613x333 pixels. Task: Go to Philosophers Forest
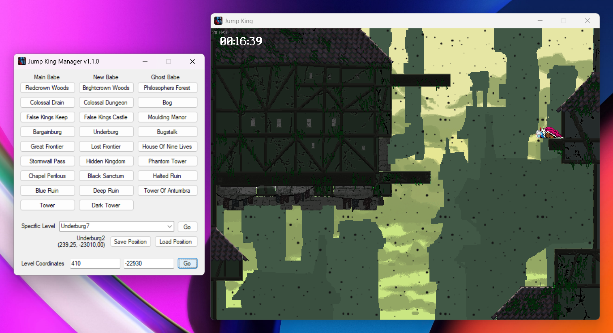(x=167, y=88)
